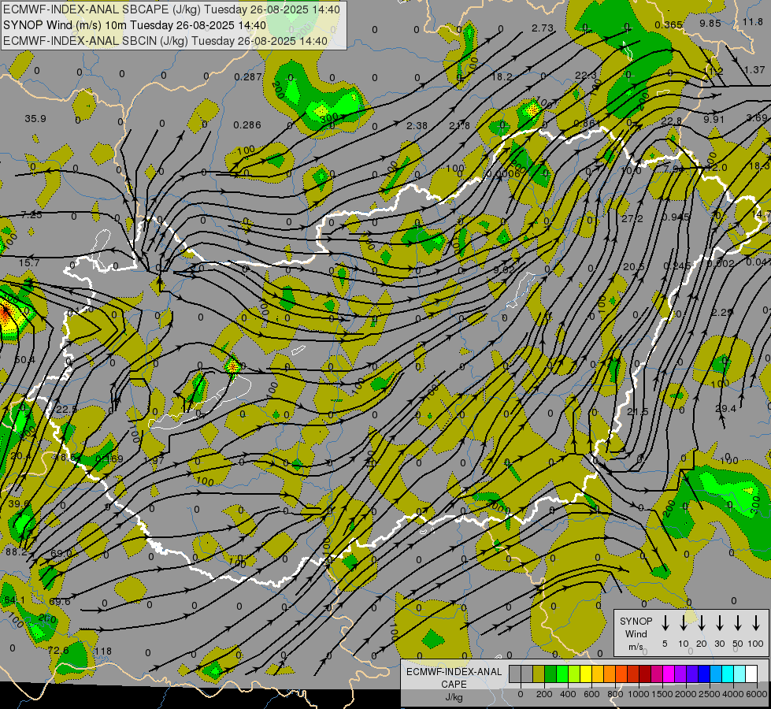The width and height of the screenshot is (771, 709).
Task: Click the 6000 tick label on CAPE scale
Action: [x=757, y=694]
